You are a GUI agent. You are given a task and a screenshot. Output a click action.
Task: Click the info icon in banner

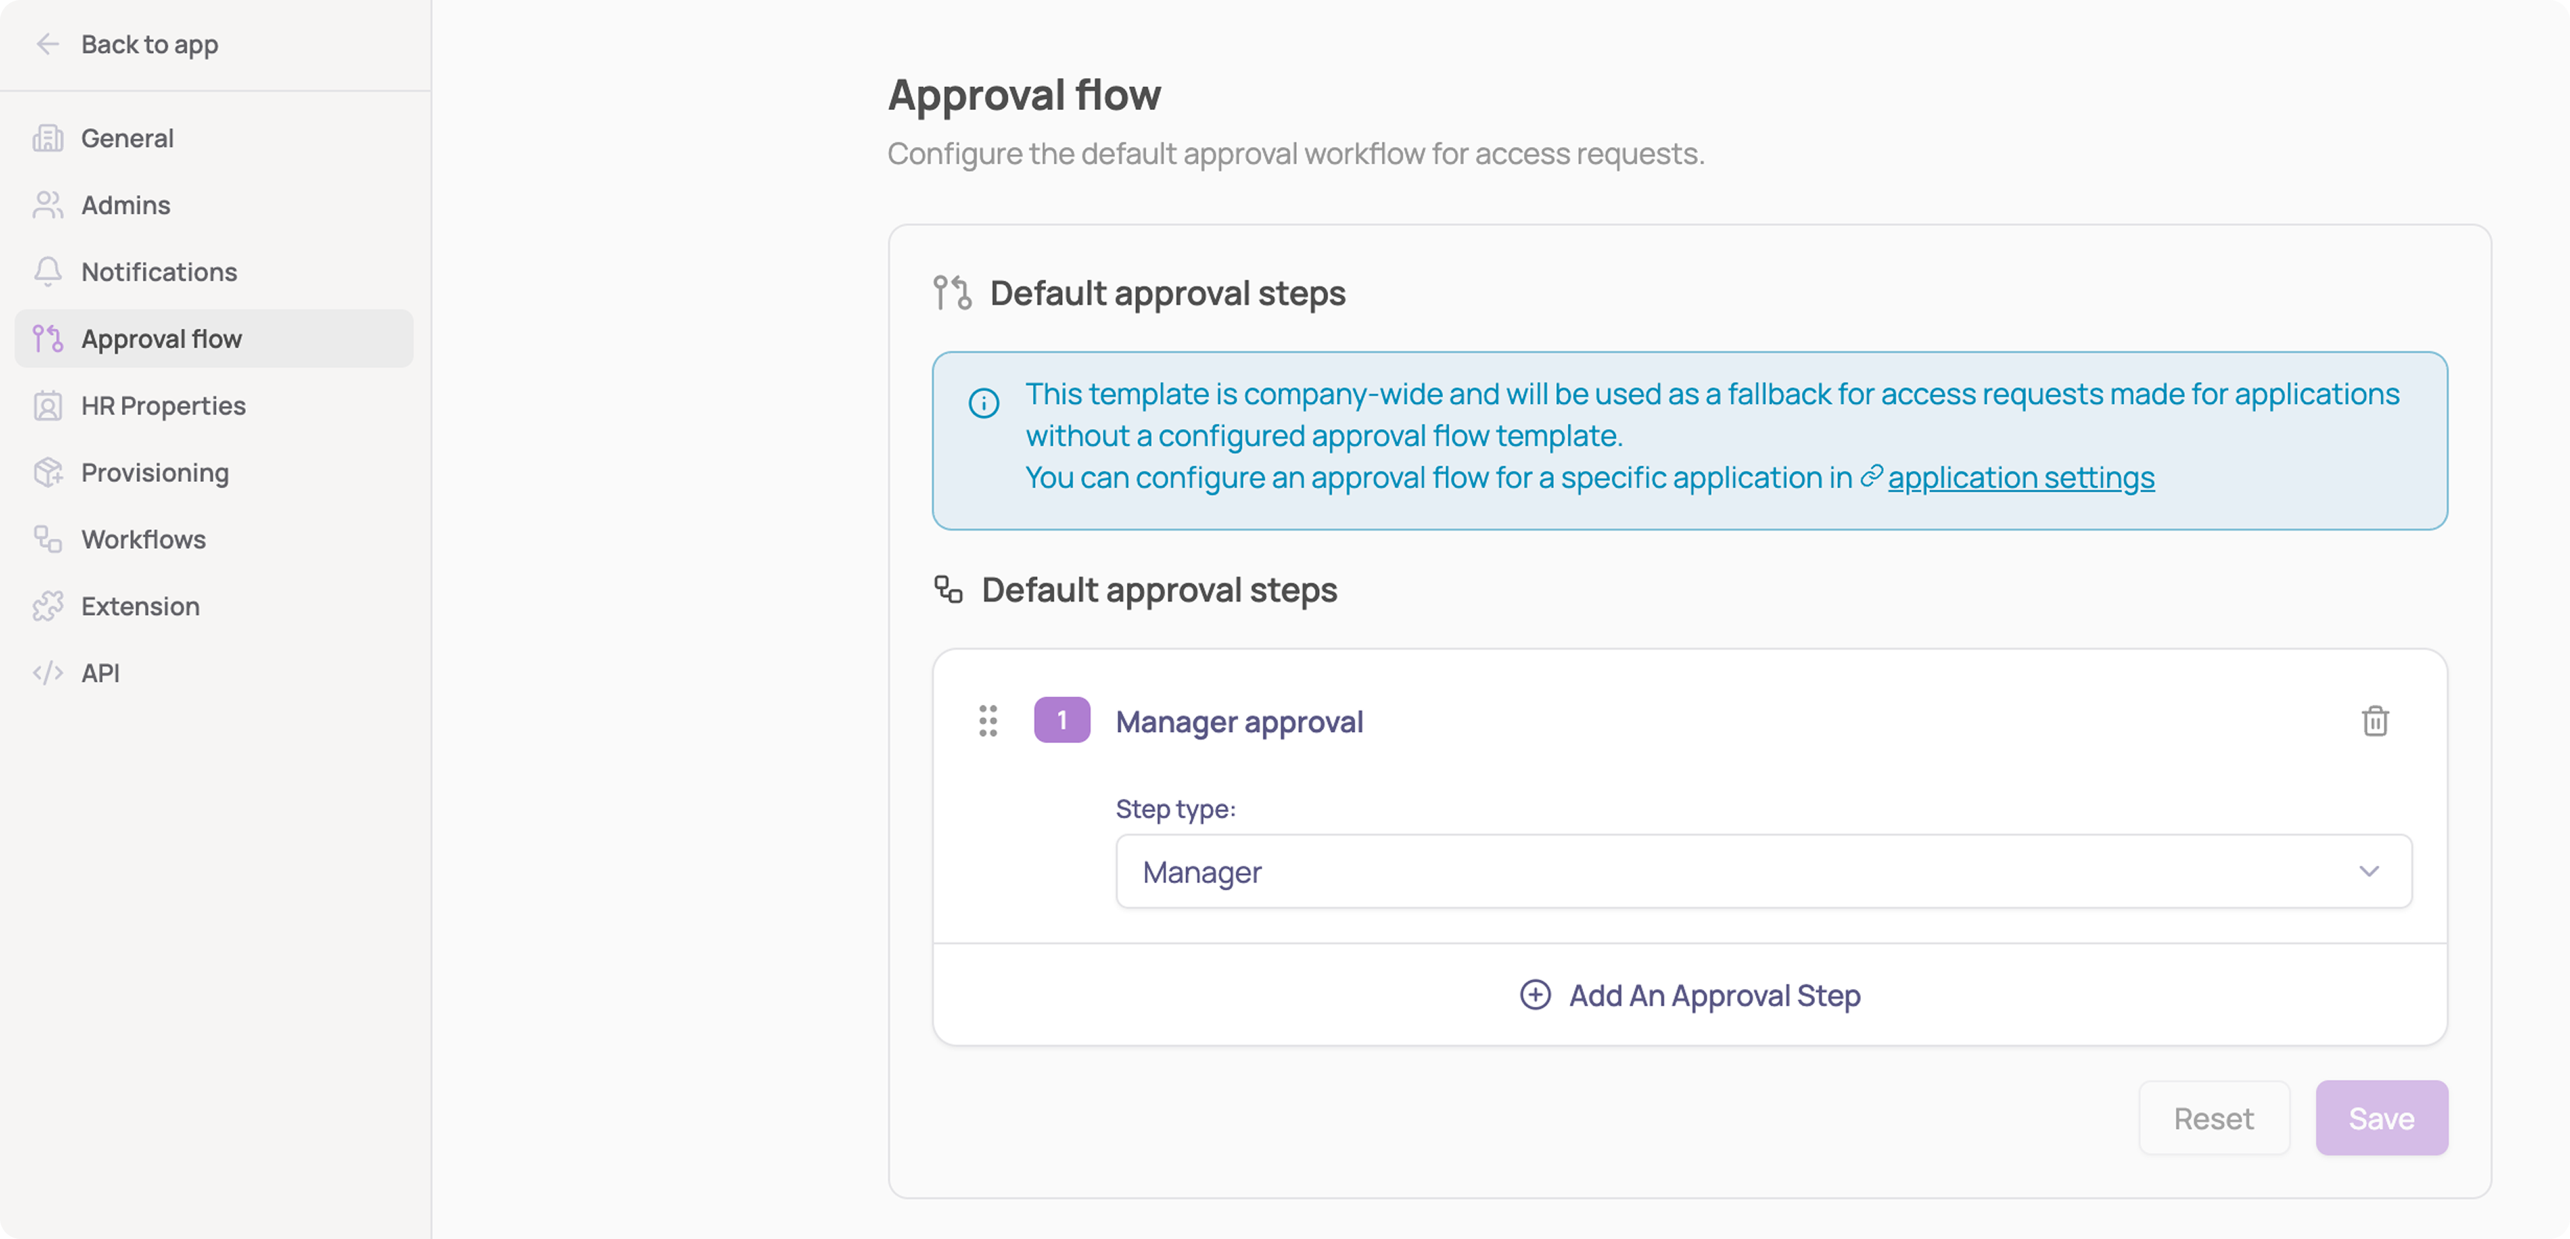983,403
